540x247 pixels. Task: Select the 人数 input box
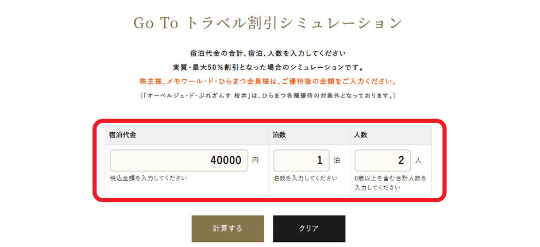point(383,161)
